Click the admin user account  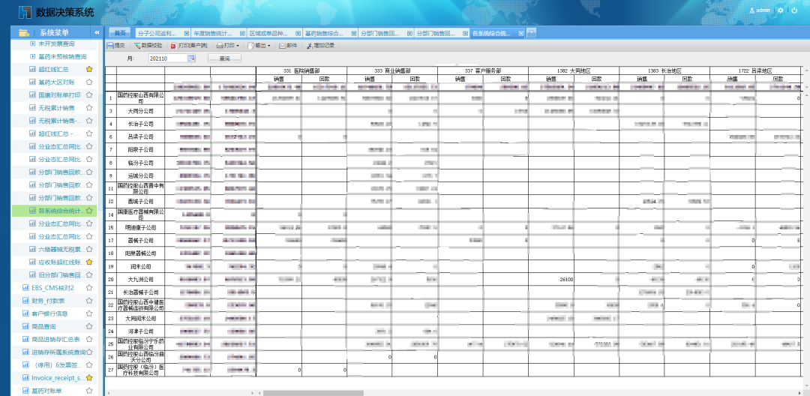tap(759, 10)
